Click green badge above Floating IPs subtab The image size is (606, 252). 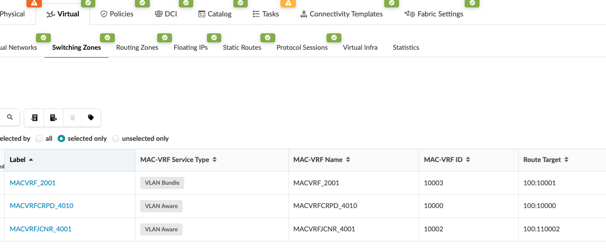pyautogui.click(x=214, y=38)
